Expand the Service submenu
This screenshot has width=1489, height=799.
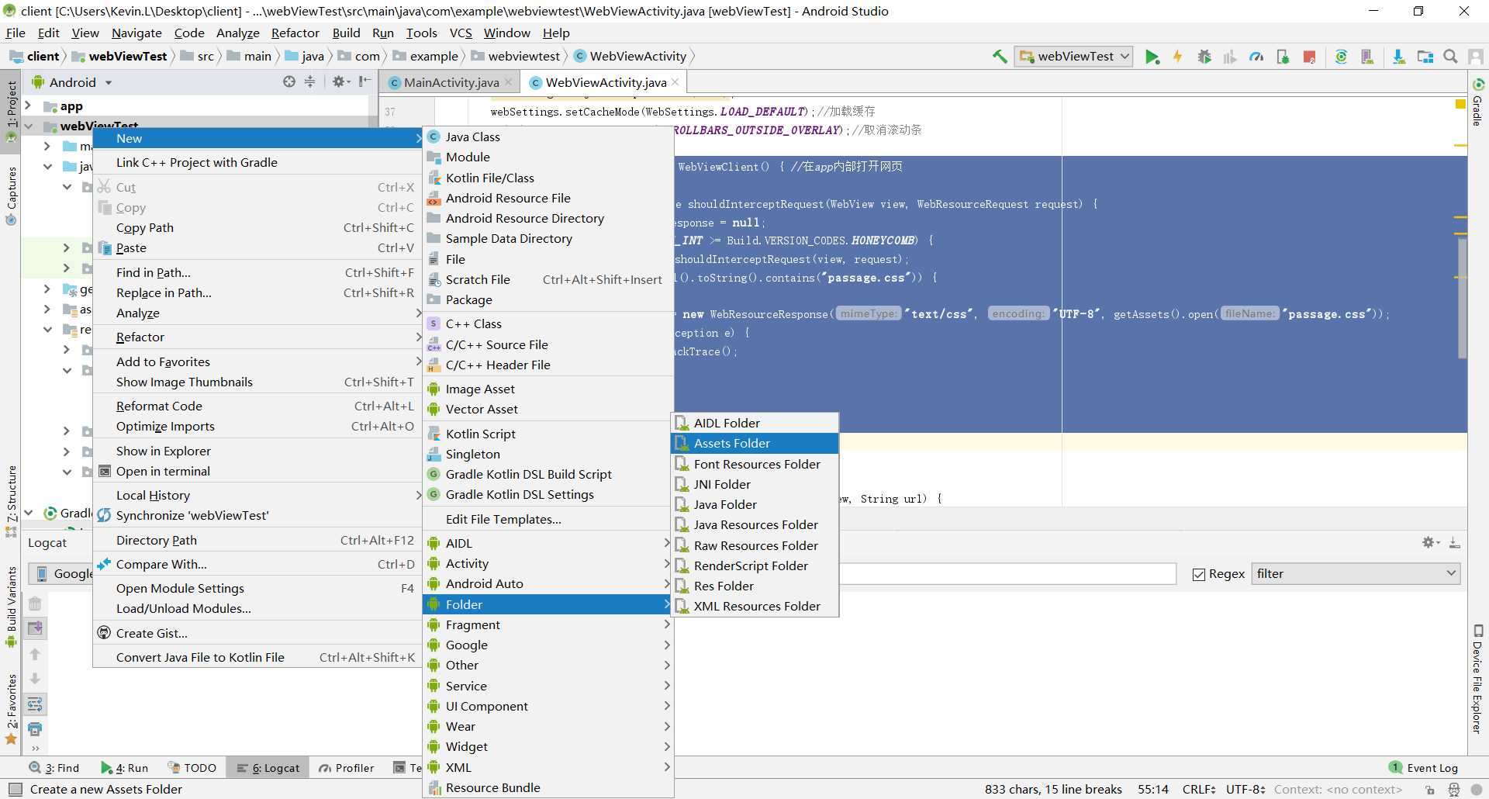coord(548,686)
